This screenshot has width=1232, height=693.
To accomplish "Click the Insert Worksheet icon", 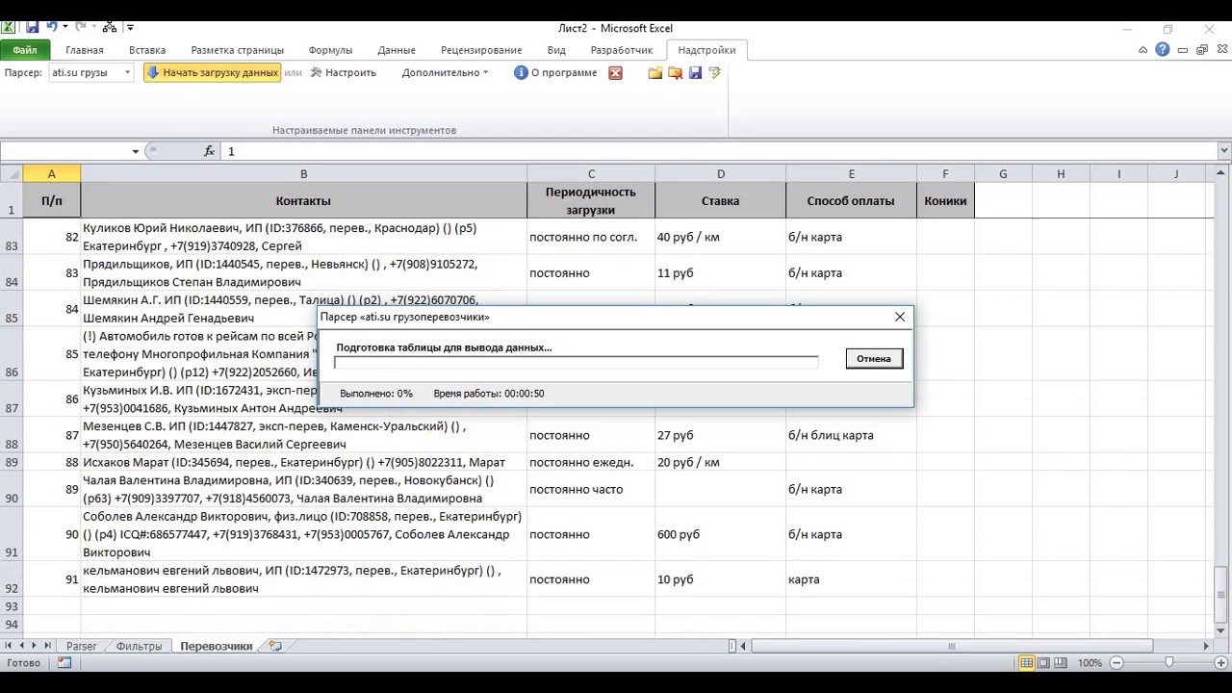I will pyautogui.click(x=275, y=646).
